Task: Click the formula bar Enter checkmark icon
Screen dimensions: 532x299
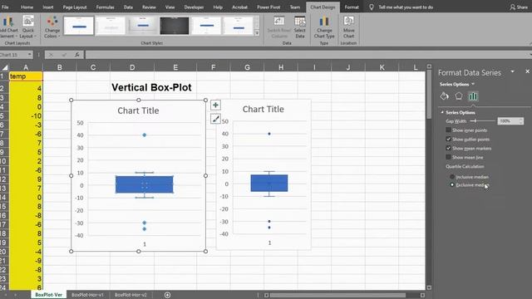Action: point(64,55)
